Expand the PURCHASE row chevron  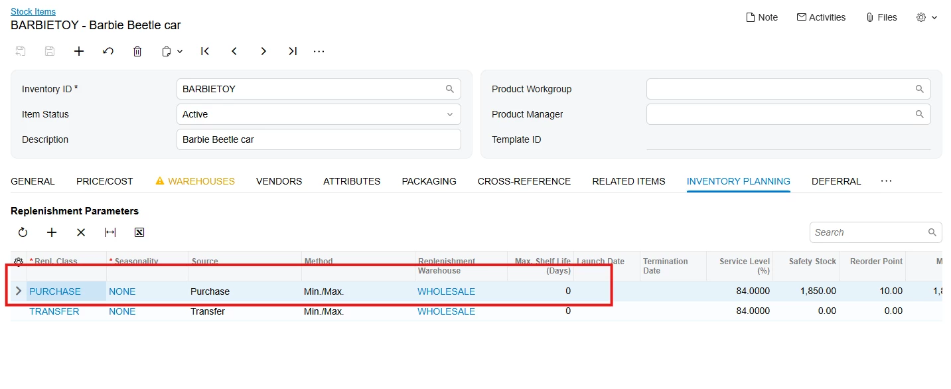[x=19, y=291]
